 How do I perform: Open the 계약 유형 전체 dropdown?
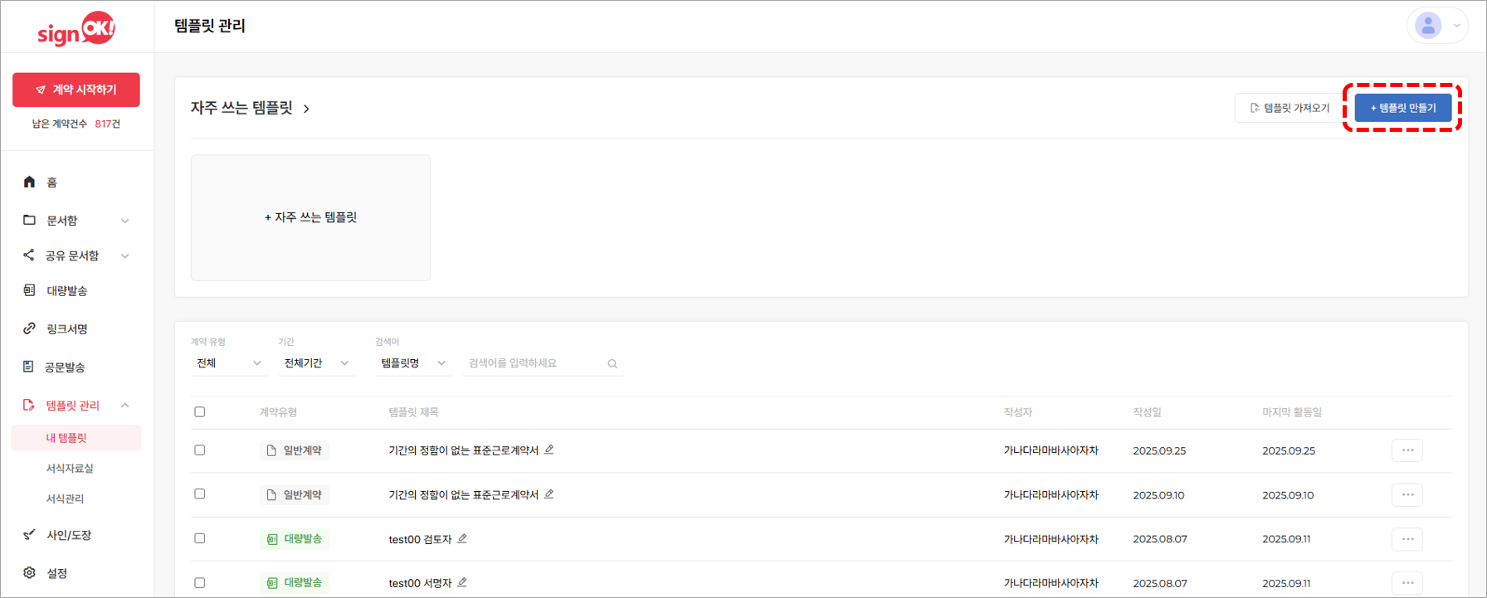[x=228, y=363]
